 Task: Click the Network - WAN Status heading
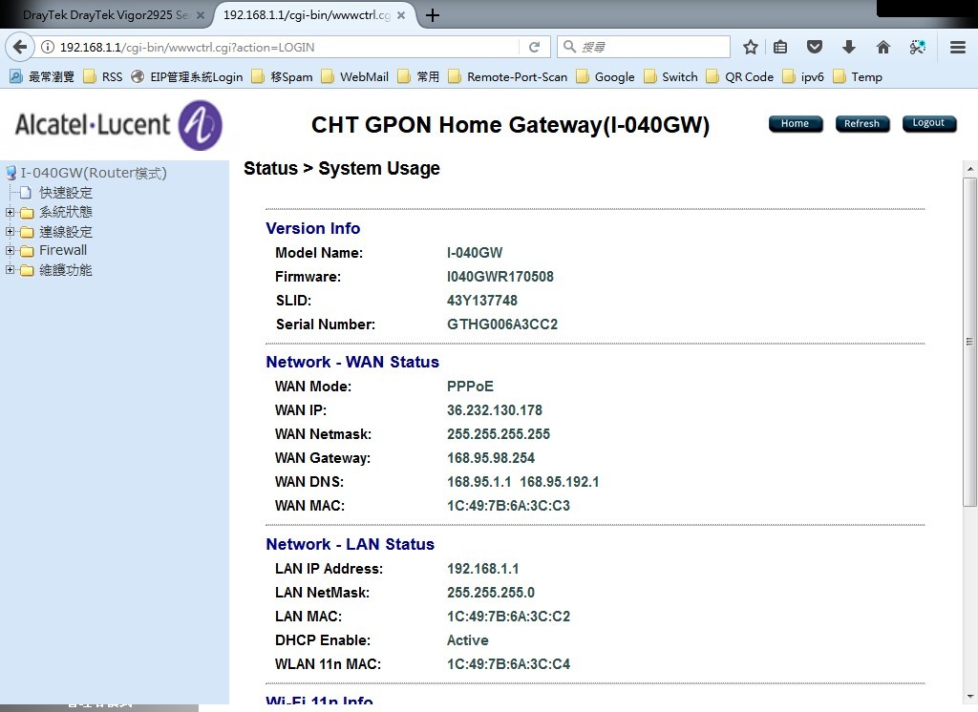pyautogui.click(x=352, y=362)
